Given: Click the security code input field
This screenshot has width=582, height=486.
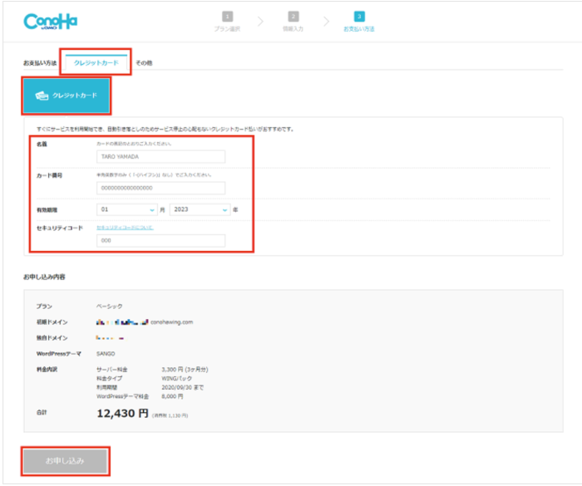Looking at the screenshot, I should click(160, 240).
